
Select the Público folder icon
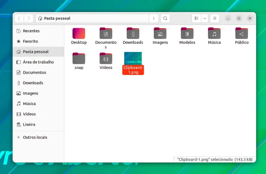(x=242, y=33)
